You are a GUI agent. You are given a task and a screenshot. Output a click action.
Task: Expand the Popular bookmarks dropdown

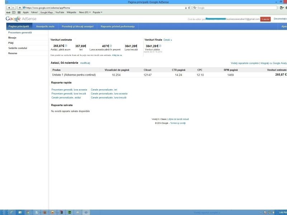97,12
